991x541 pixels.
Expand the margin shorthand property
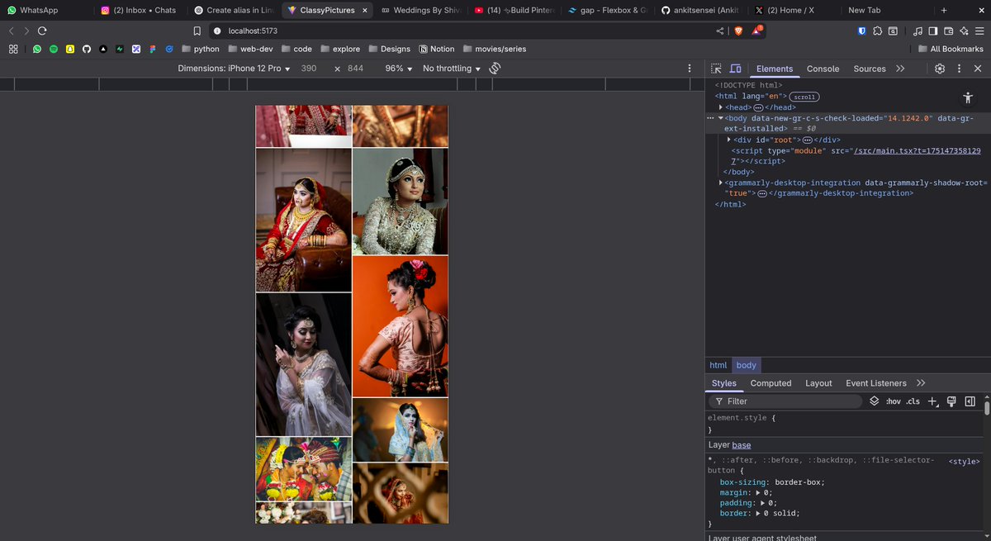pos(759,492)
